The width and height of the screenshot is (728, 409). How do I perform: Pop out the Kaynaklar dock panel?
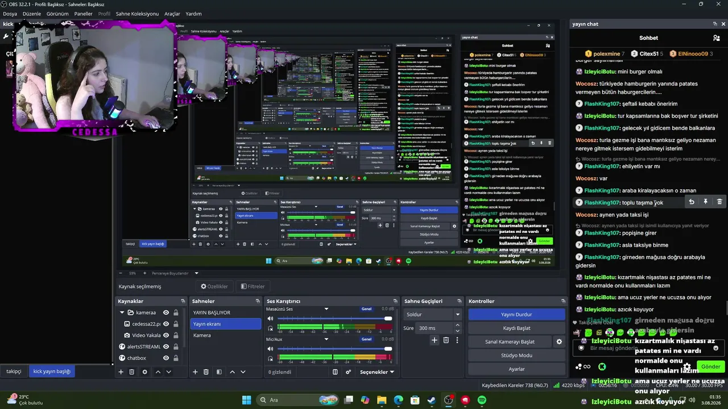183,301
